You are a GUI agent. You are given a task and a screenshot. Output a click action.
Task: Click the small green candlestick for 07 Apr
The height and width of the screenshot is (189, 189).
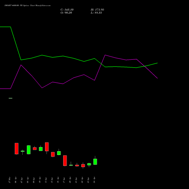pyautogui.click(x=23, y=151)
